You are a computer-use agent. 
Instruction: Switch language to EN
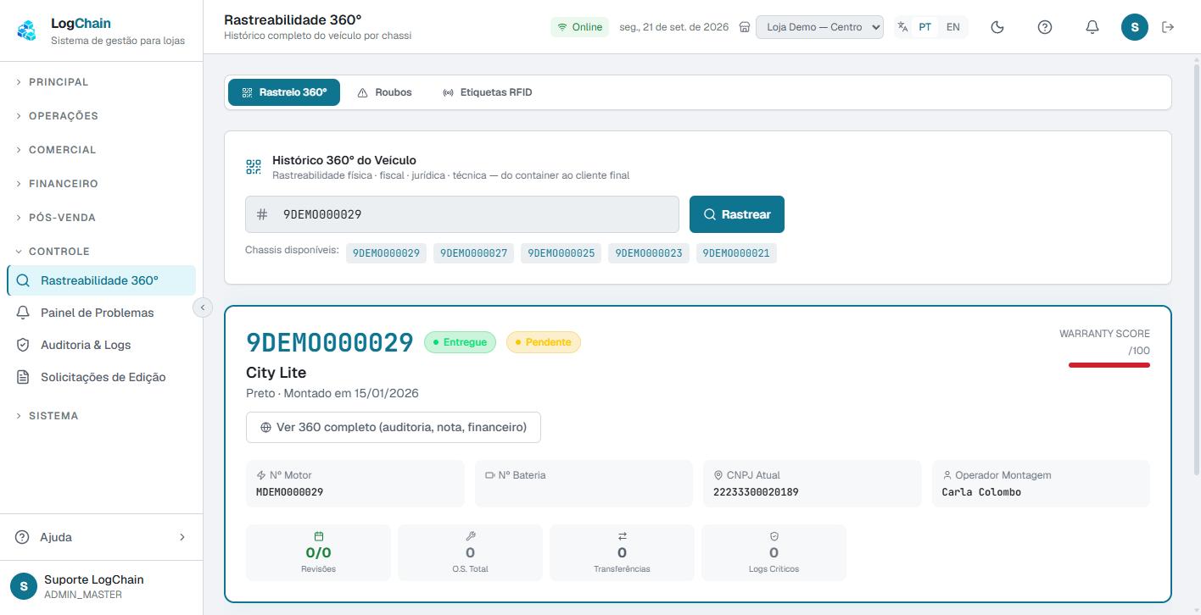tap(953, 27)
